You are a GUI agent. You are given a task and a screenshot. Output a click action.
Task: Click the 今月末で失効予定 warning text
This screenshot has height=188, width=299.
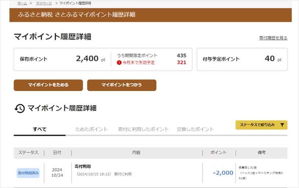[x=139, y=62]
